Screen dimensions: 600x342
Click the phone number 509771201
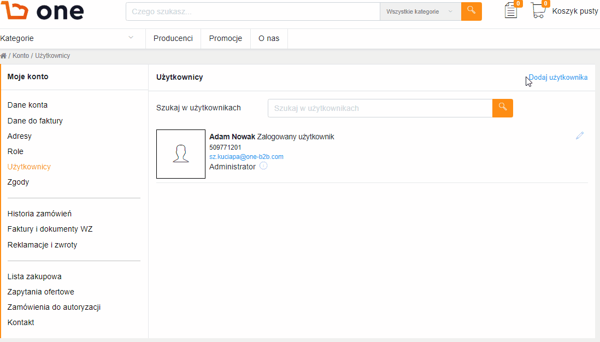point(225,148)
